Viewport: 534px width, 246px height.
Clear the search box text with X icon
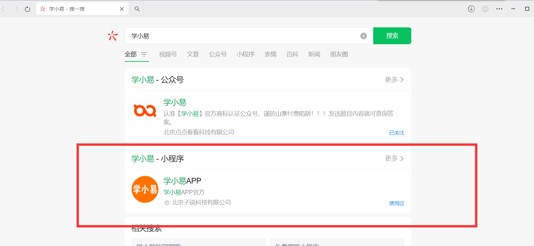coord(363,36)
